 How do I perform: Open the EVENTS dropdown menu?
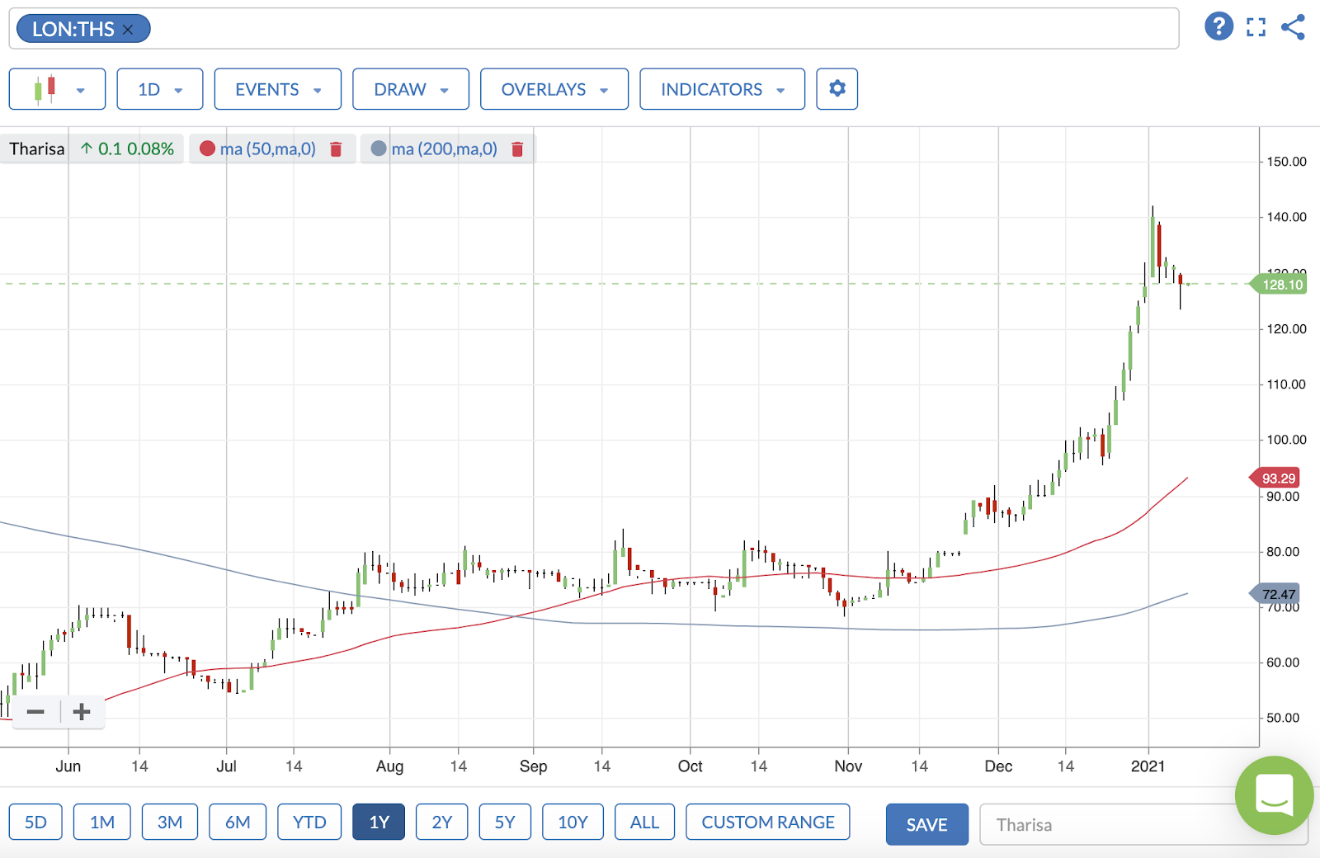278,89
